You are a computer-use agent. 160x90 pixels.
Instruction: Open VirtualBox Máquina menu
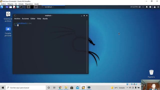tap(10, 4)
